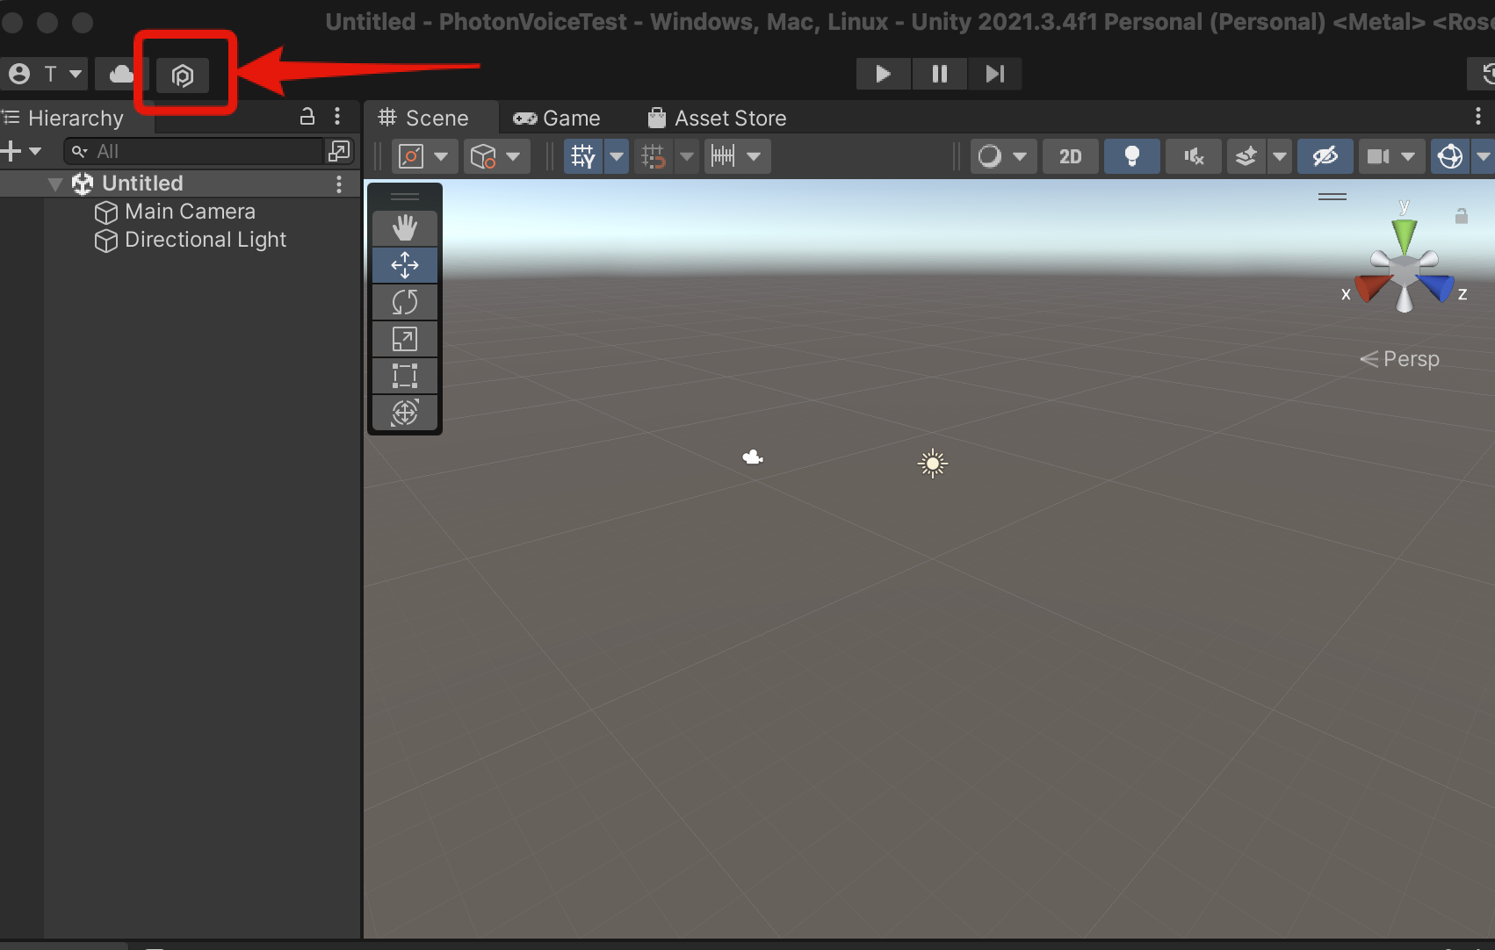The width and height of the screenshot is (1495, 950).
Task: Open the grid visibility dropdown
Action: coord(616,155)
